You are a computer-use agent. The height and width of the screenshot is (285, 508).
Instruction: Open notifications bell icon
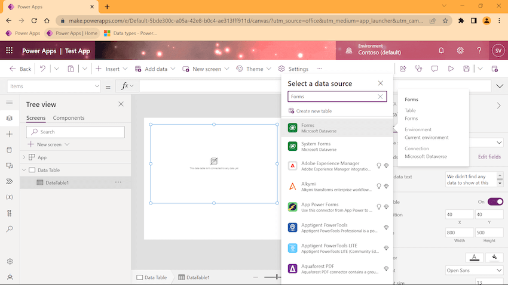(441, 51)
